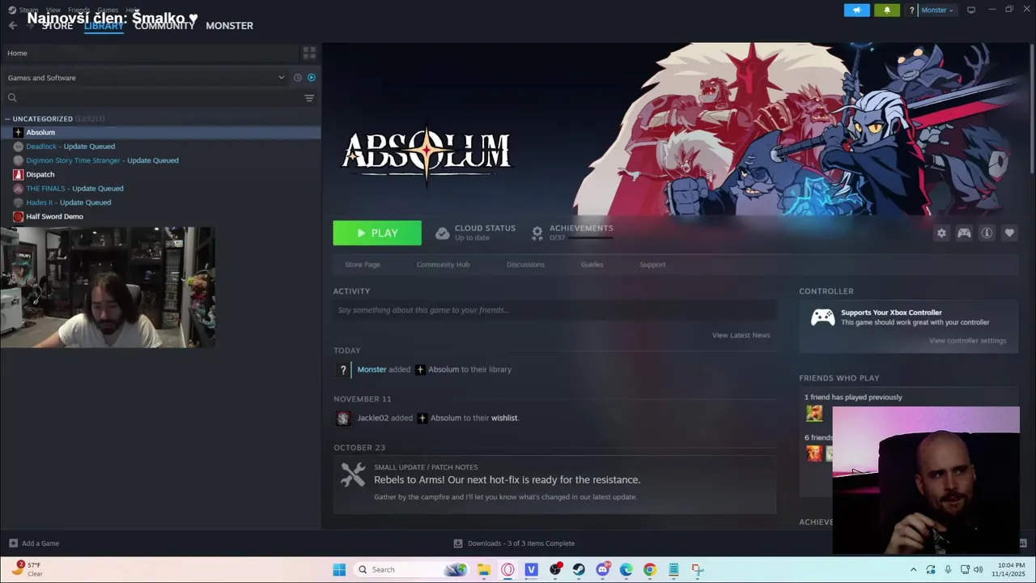
Task: Open Monster's profile from activity feed
Action: pos(372,369)
